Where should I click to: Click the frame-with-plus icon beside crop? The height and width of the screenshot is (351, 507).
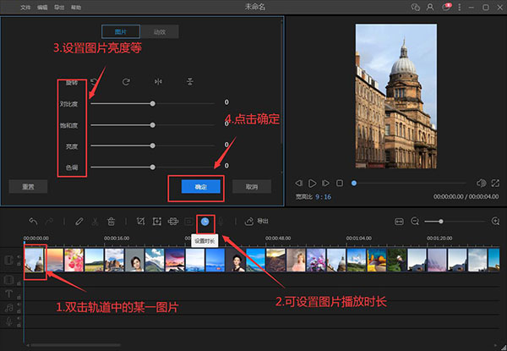pyautogui.click(x=157, y=222)
